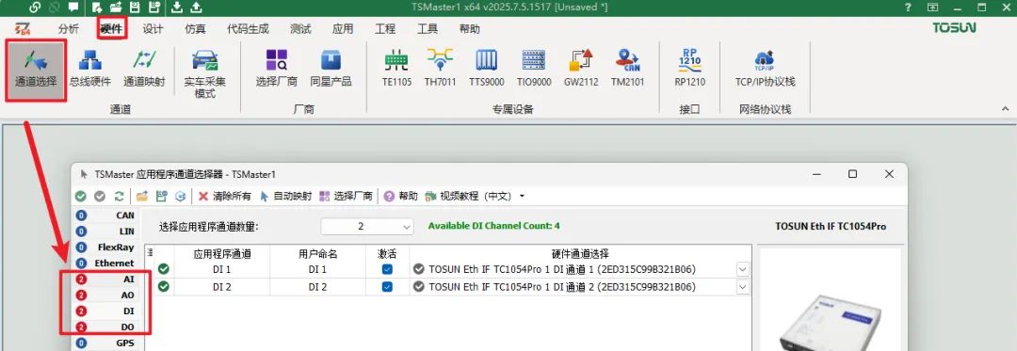Click 清除所有 clear all button
Screen dimensions: 1017x351
pos(224,197)
